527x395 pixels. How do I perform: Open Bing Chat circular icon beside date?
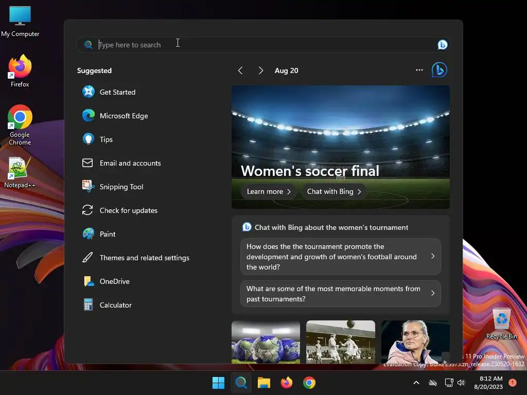[440, 70]
